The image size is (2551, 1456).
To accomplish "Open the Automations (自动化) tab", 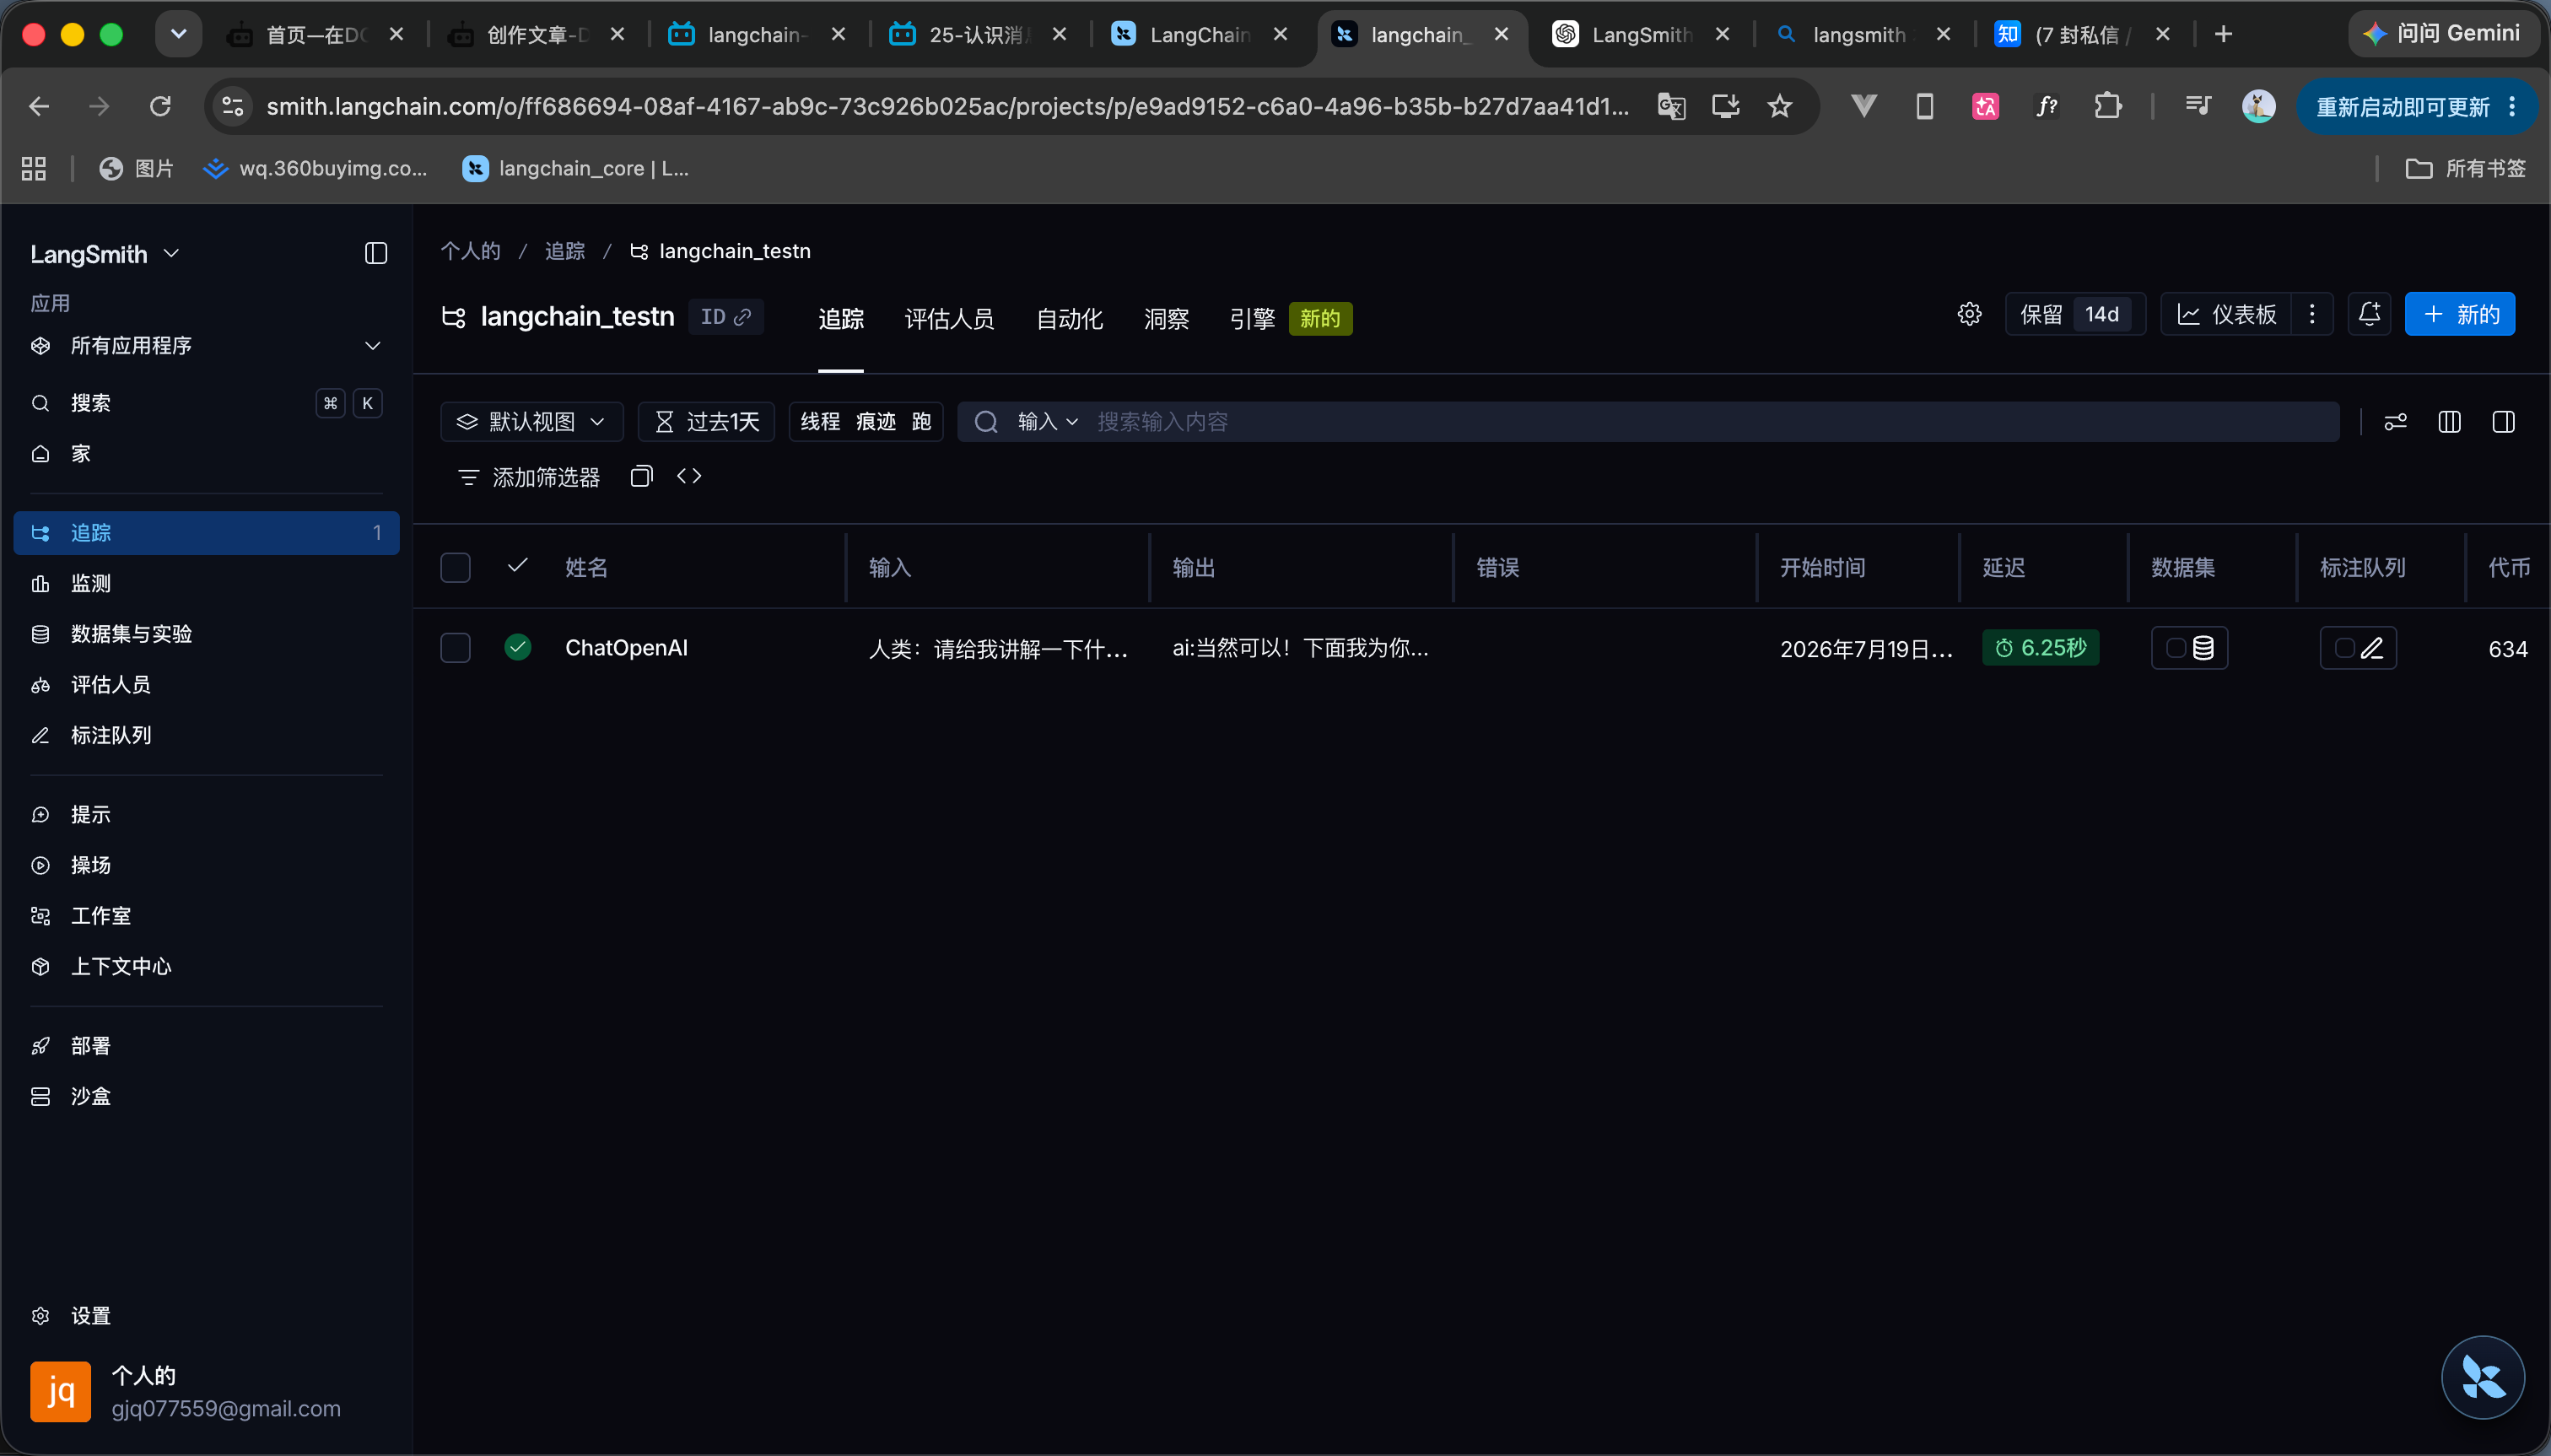I will [x=1069, y=319].
